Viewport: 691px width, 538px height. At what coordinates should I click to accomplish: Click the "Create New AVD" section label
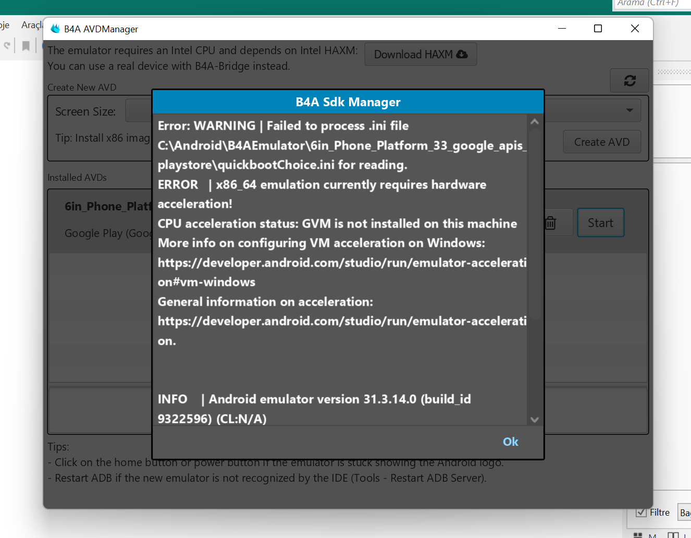coord(82,87)
